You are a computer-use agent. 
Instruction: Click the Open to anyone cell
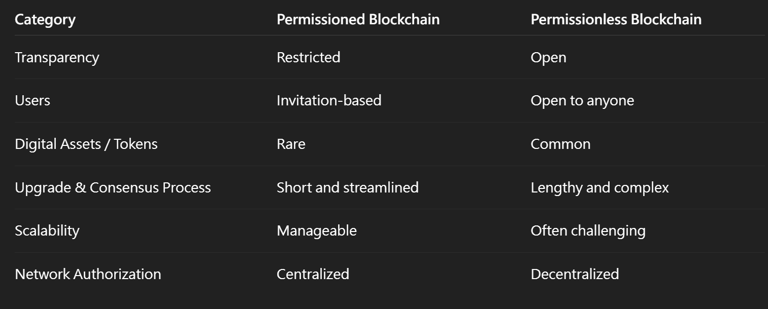(x=582, y=101)
